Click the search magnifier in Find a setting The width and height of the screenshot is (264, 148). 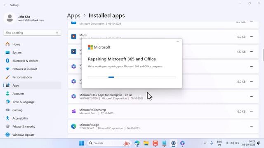(57, 33)
